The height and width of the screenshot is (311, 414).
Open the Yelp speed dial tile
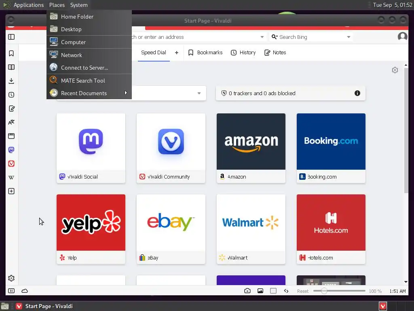(91, 229)
